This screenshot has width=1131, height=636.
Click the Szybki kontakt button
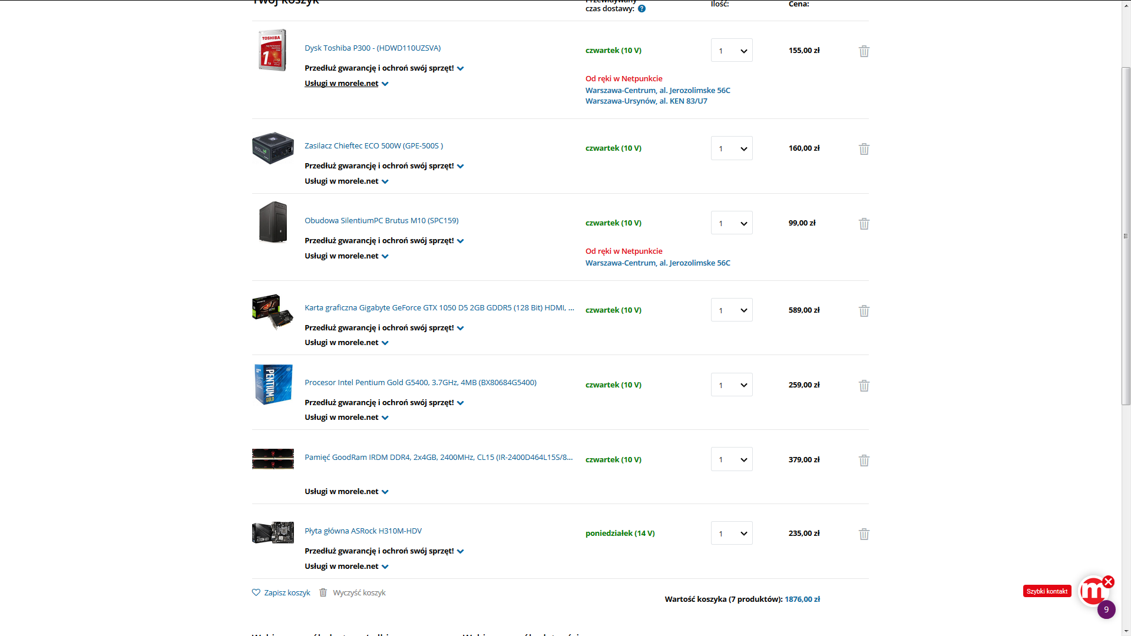(1047, 591)
